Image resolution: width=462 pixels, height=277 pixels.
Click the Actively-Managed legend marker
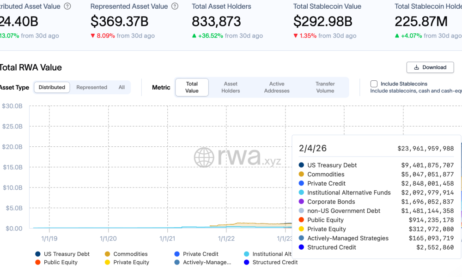[x=177, y=262]
